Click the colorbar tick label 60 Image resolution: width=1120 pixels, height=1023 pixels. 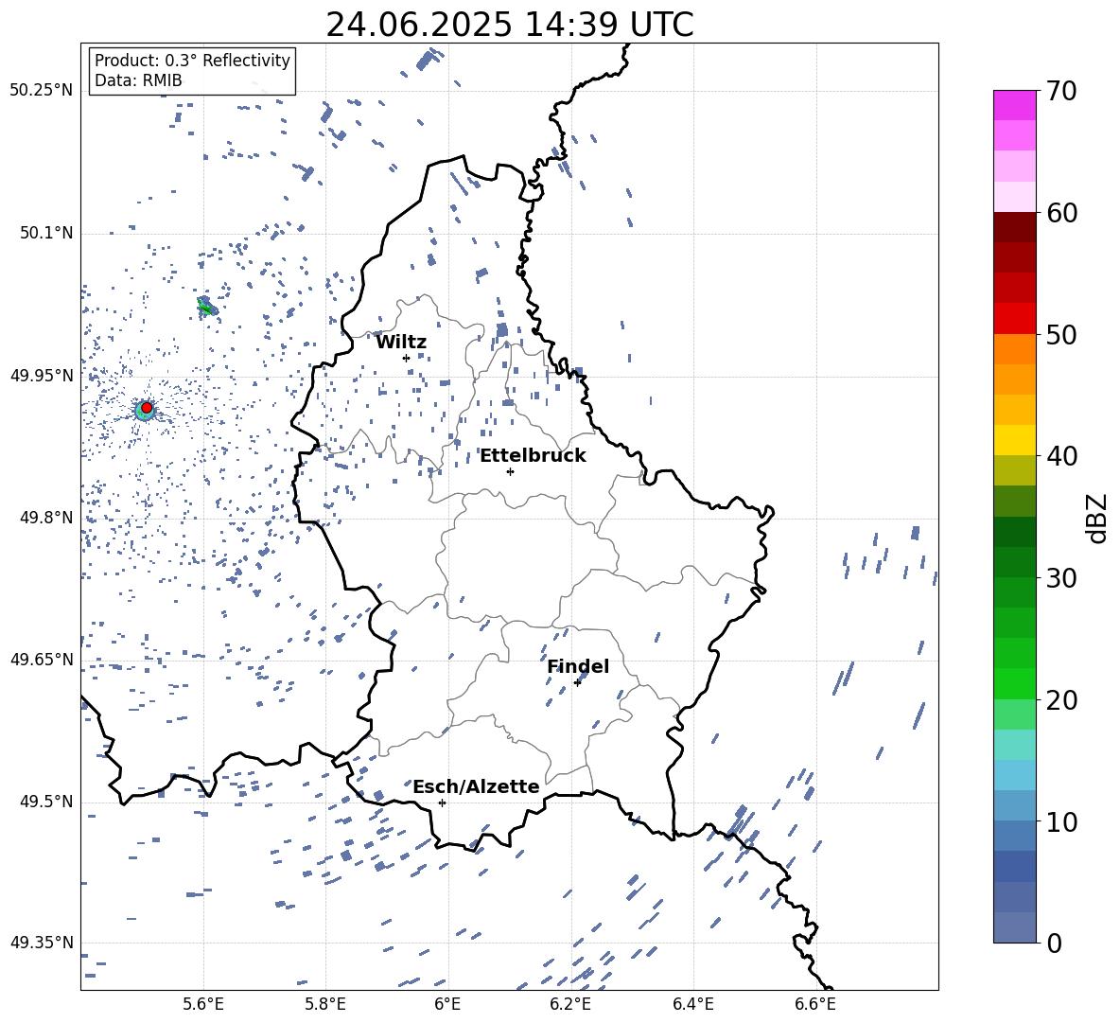(1061, 213)
